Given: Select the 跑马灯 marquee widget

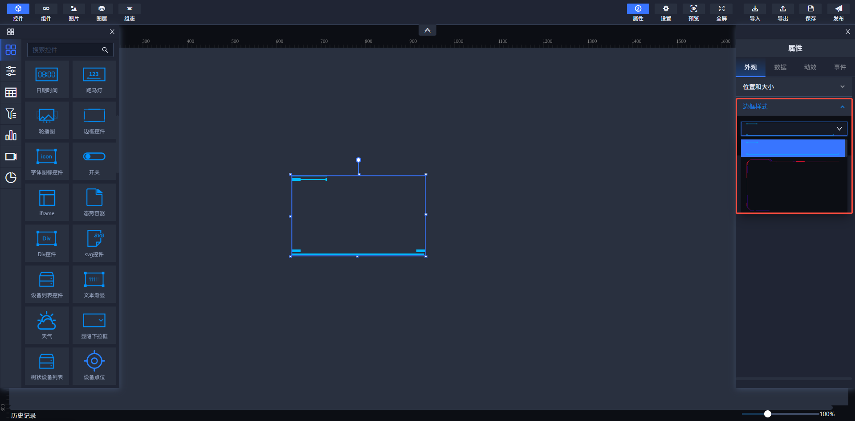Looking at the screenshot, I should 94,79.
